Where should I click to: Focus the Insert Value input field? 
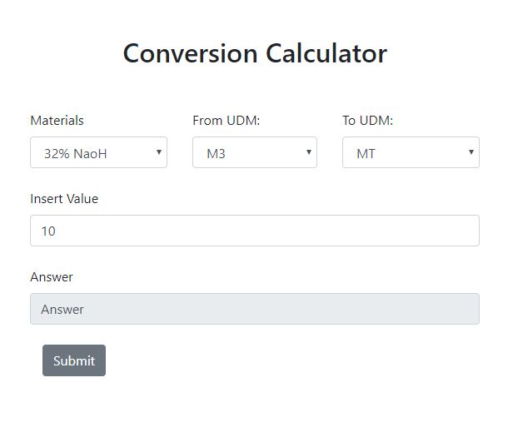254,231
